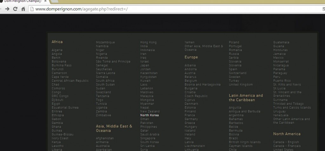The width and height of the screenshot is (325, 151).
Task: Choose Algeria from Africa list
Action: tap(57, 50)
